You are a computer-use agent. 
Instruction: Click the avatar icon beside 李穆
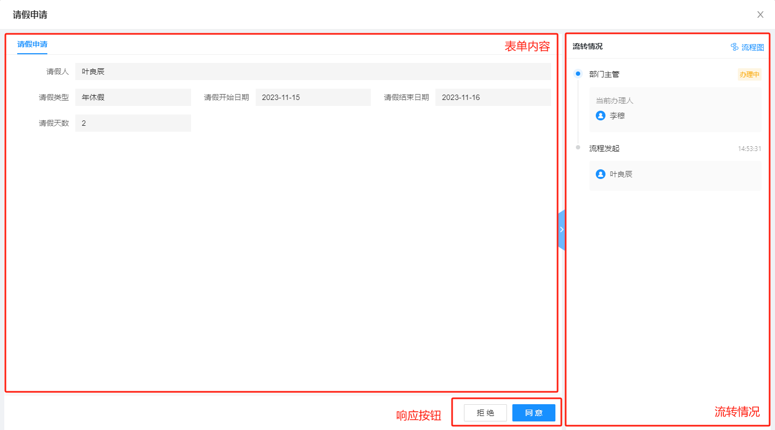click(x=601, y=116)
